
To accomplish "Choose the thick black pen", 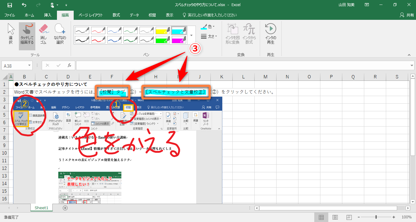I will (x=82, y=40).
